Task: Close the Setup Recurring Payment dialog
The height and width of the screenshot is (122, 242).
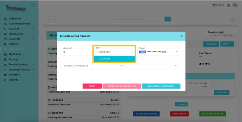Action: tap(181, 36)
